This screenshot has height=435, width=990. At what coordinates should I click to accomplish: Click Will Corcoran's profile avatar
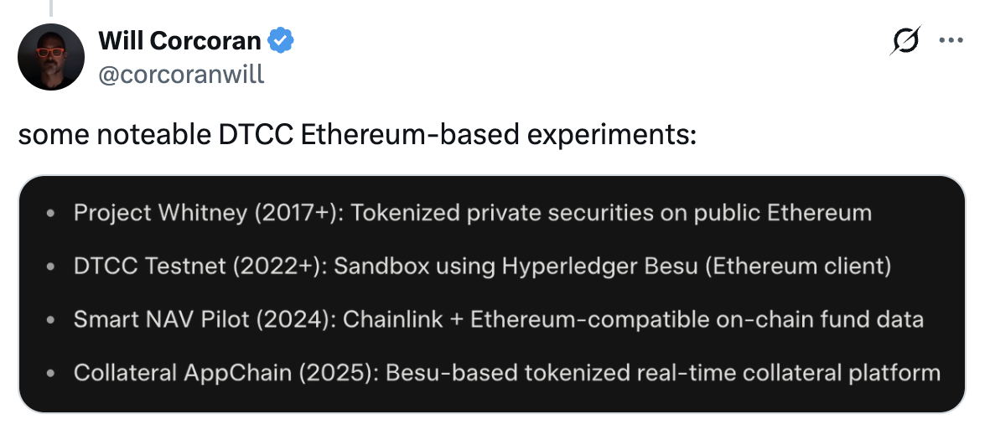click(x=51, y=57)
